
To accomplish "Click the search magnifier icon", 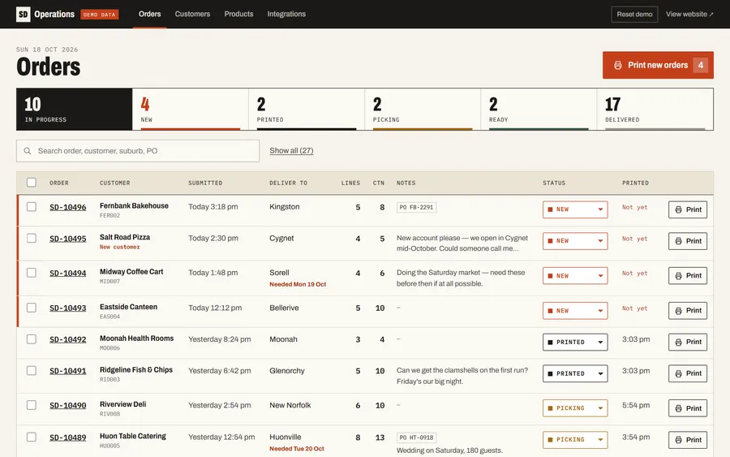I will pyautogui.click(x=28, y=151).
